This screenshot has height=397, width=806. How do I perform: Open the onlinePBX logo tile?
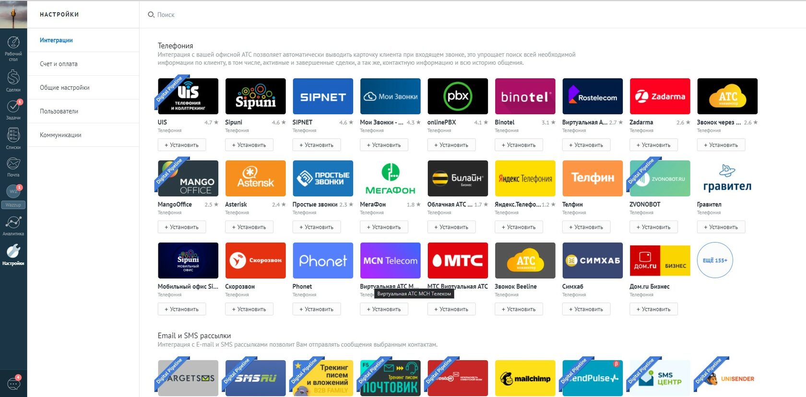click(458, 96)
